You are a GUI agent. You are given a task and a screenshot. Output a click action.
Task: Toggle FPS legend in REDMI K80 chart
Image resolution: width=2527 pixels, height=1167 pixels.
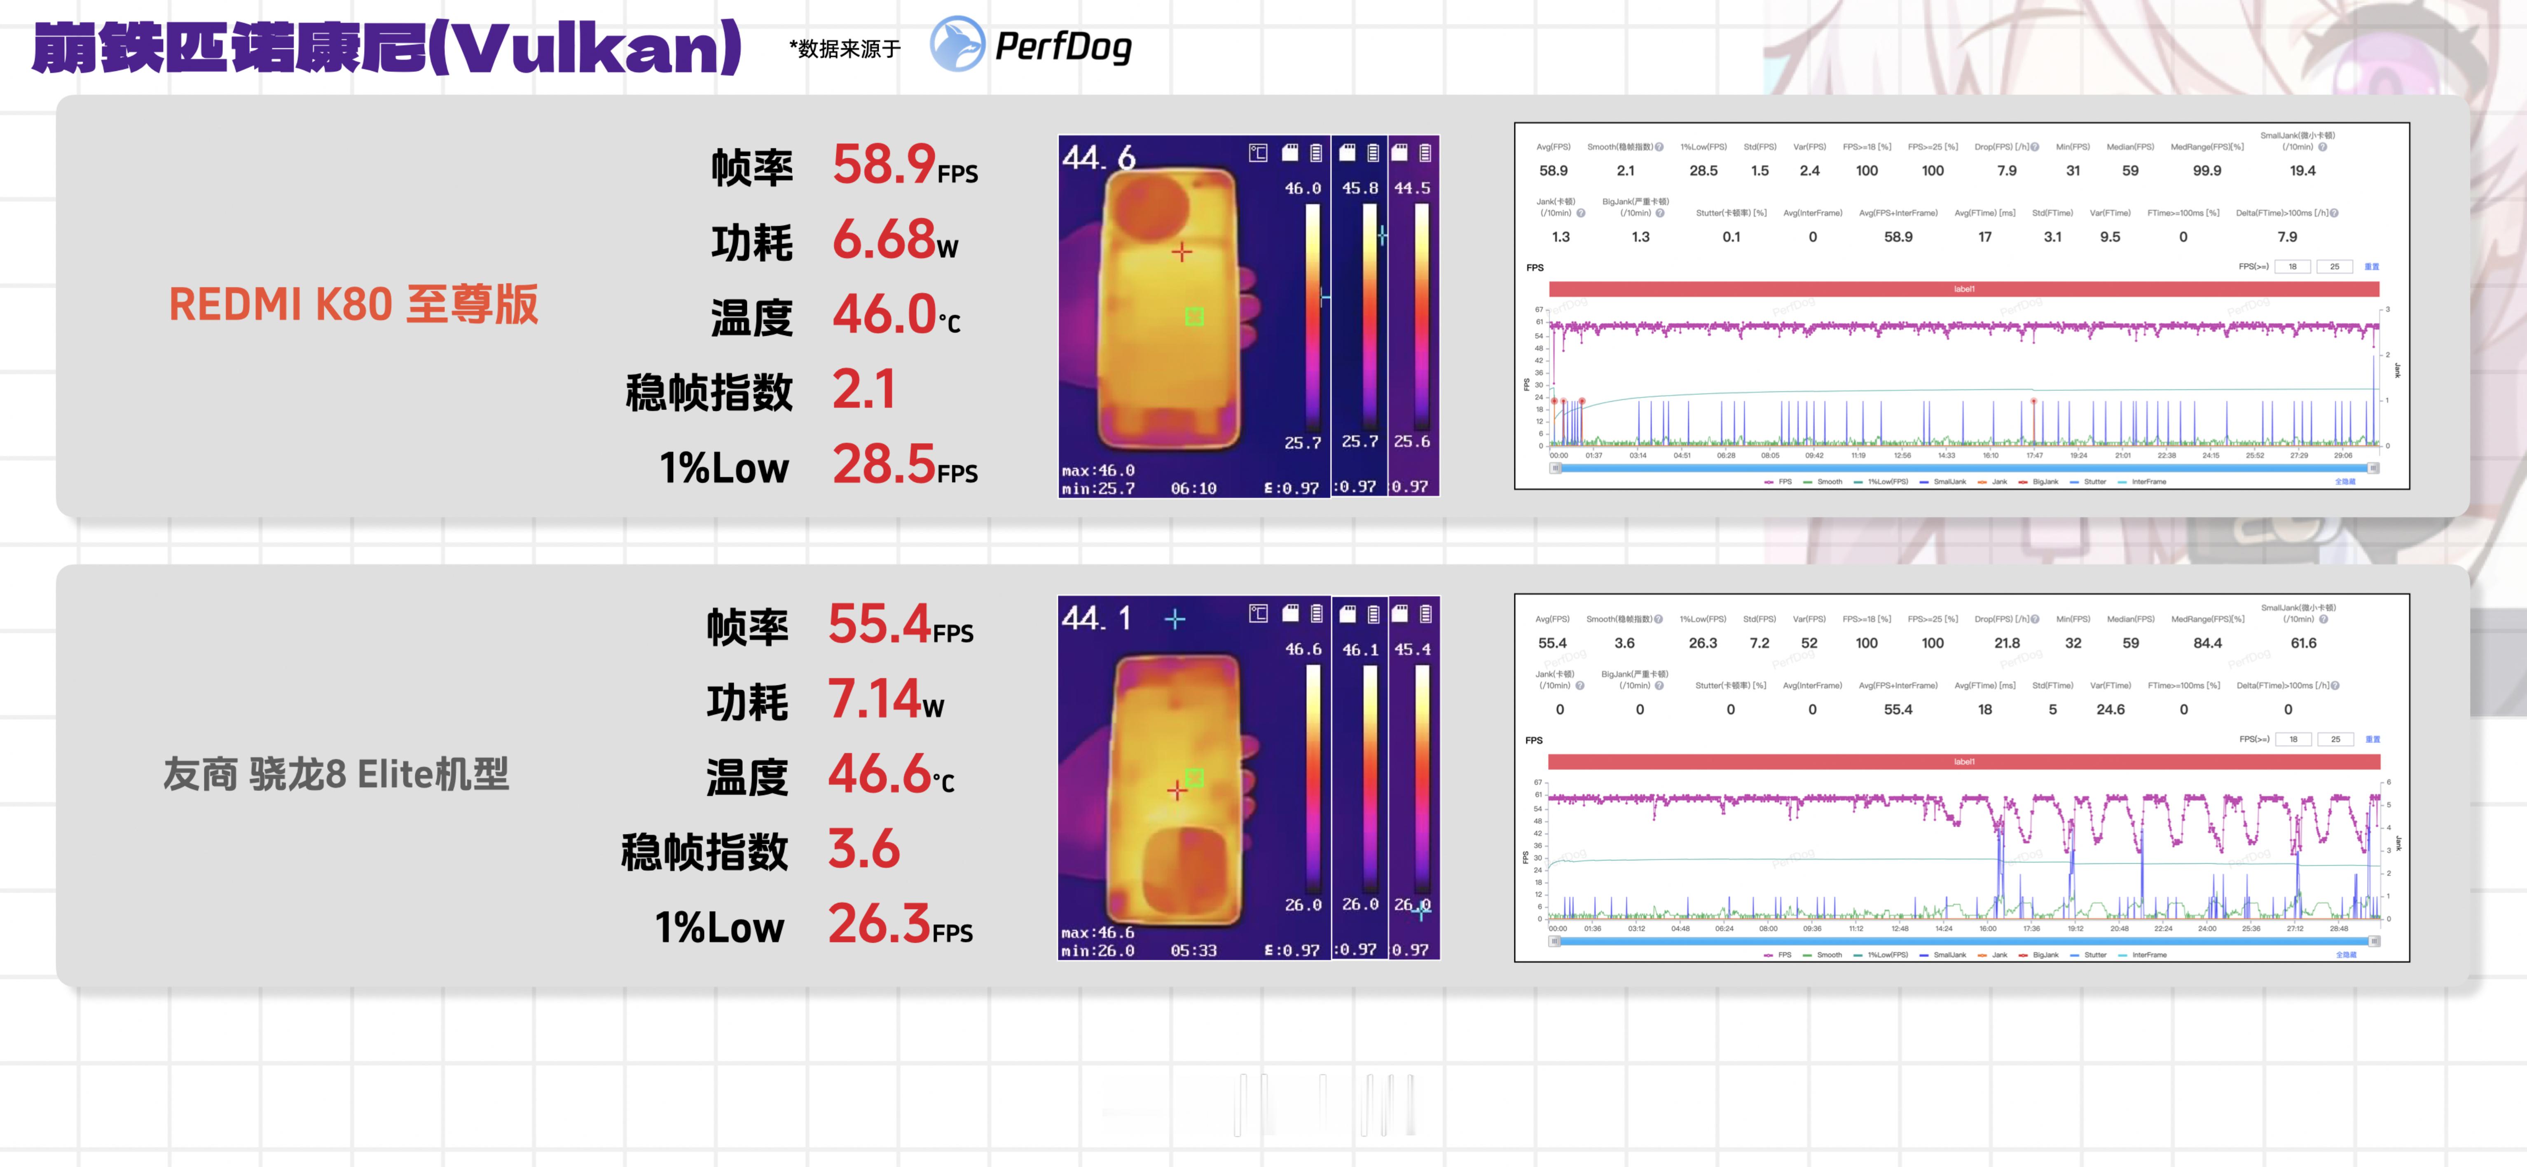(x=1778, y=482)
